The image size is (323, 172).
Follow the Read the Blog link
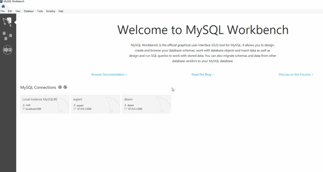pyautogui.click(x=203, y=75)
